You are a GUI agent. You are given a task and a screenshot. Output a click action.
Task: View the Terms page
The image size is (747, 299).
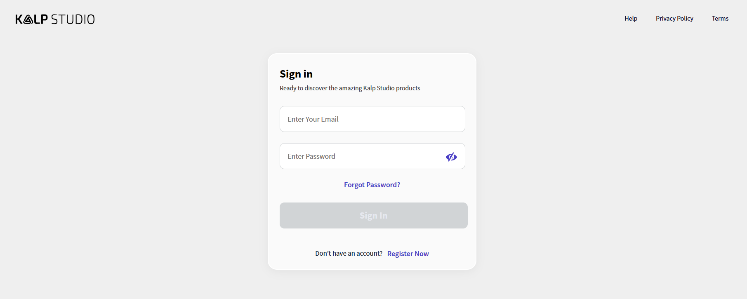[720, 19]
